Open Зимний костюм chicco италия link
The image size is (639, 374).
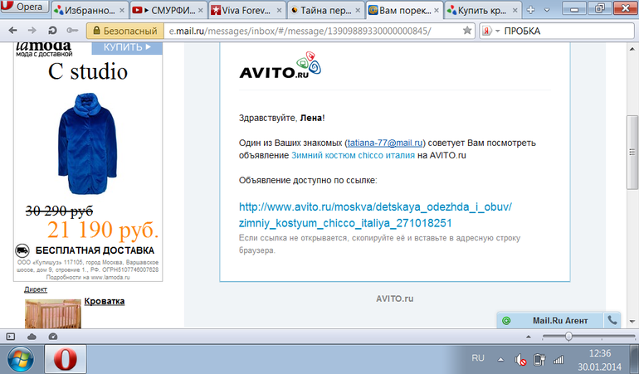353,155
